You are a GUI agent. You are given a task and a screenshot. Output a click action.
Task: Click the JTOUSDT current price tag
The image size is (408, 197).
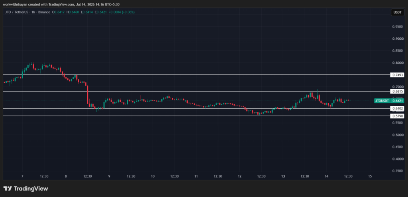click(x=389, y=101)
